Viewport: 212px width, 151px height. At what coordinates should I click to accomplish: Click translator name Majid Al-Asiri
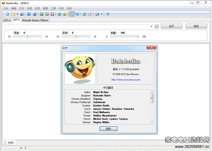101,92
